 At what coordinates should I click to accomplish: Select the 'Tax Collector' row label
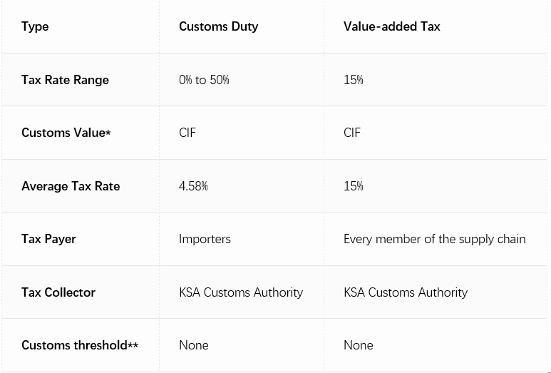58,292
